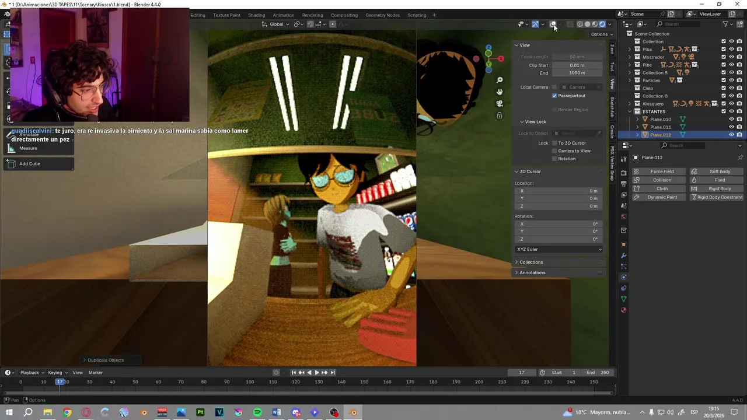The width and height of the screenshot is (747, 420).
Task: Select rendered viewport shading
Action: 602,24
